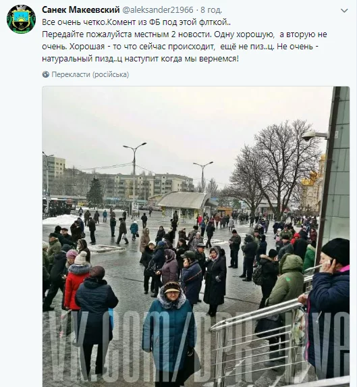Open the Санек Макеевский profile avatar
This screenshot has width=357, height=387.
[x=21, y=19]
